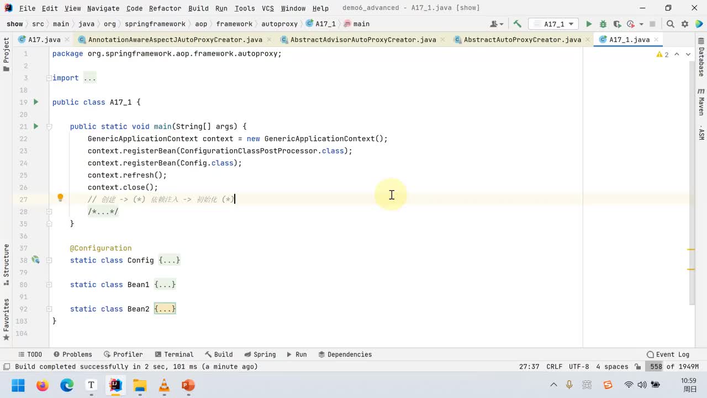Show hidden system tray icons chevron

(553, 385)
